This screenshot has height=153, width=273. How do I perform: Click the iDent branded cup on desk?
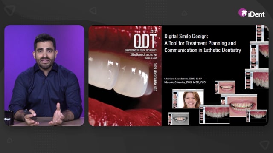coord(9,118)
